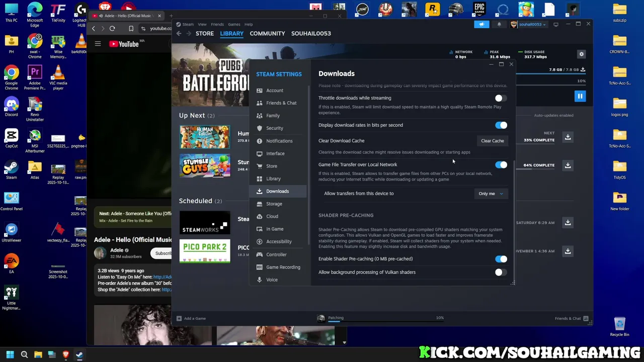The width and height of the screenshot is (644, 362).
Task: Open Friends & Chat at bottom right
Action: 572,318
